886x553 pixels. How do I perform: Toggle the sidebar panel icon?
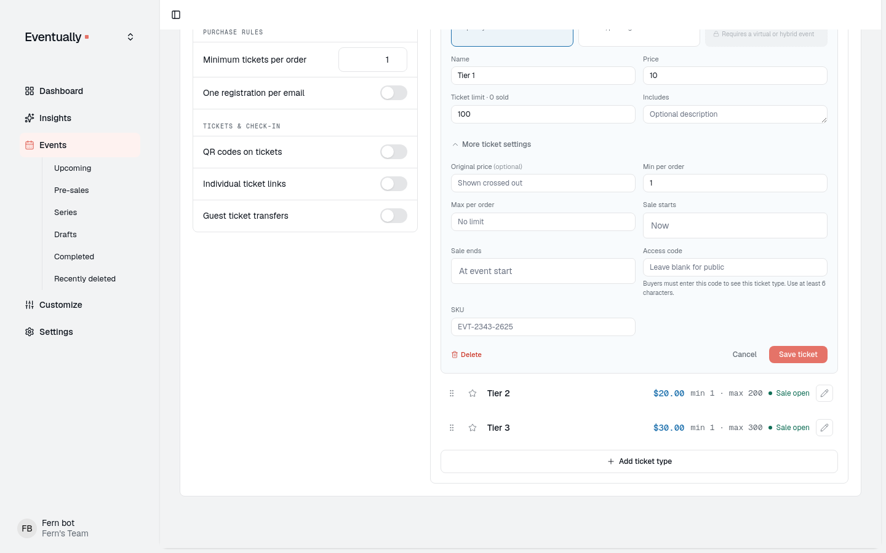tap(176, 15)
